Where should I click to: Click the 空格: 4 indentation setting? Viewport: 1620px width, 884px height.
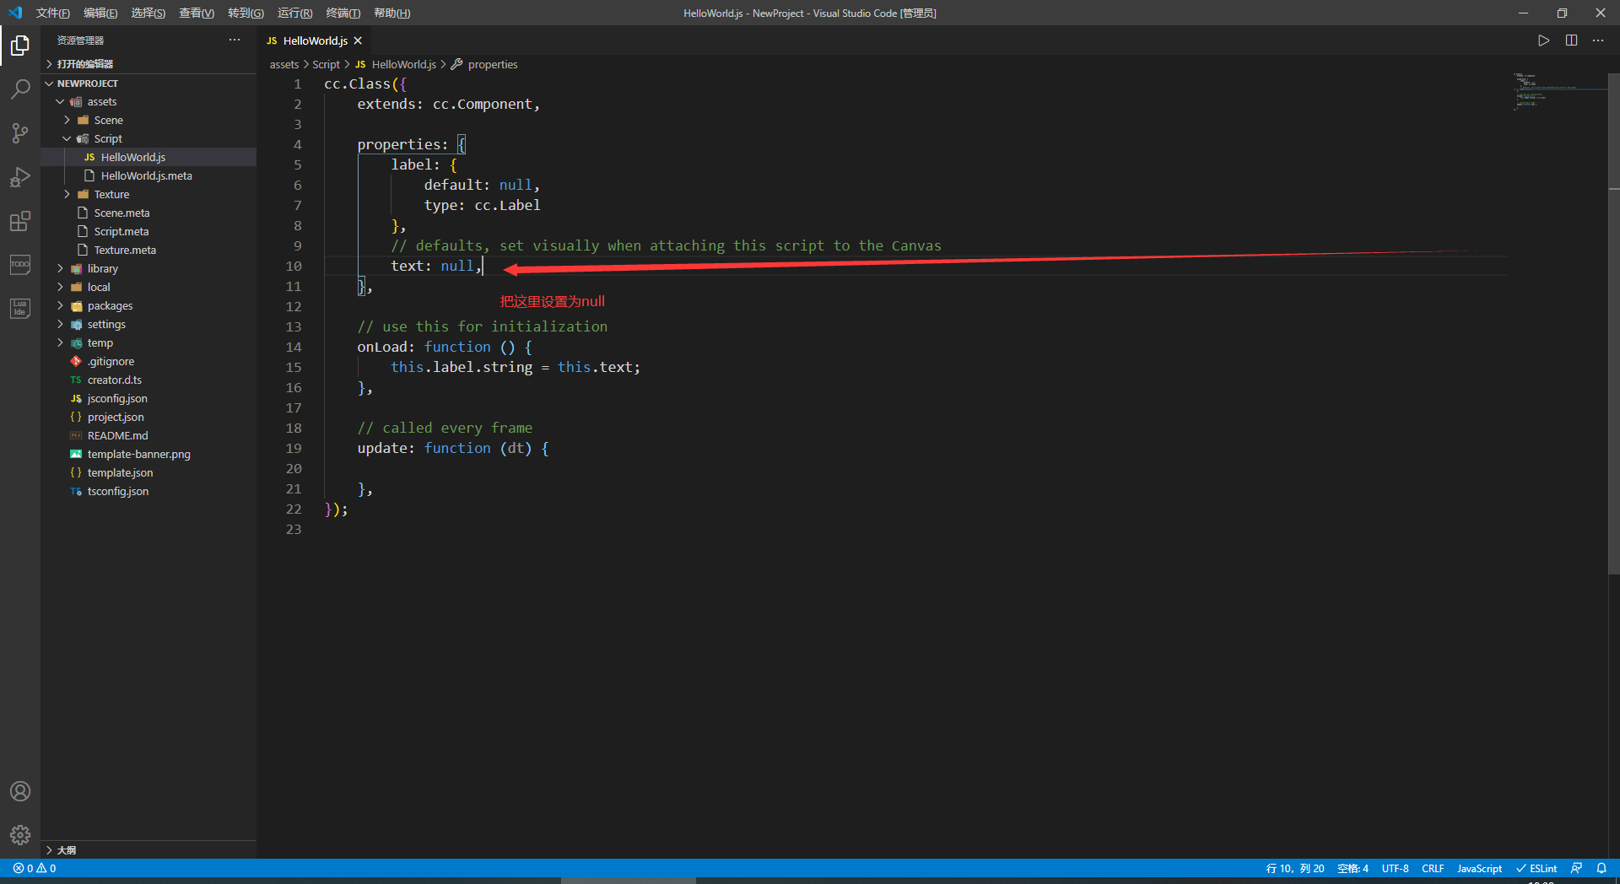click(1353, 868)
